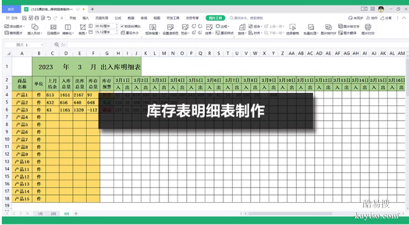Switch to the 1月 sheet tab
The width and height of the screenshot is (409, 225).
[40, 214]
